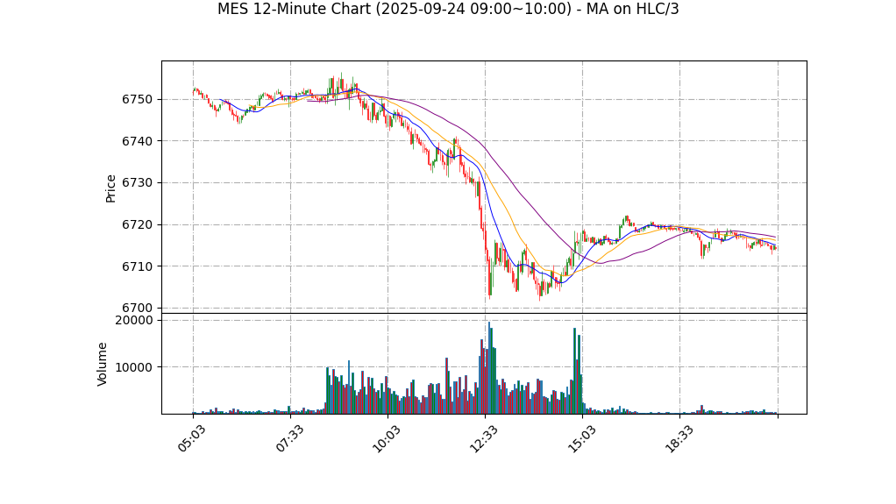Click the tall volume spike just before 15:03
Viewport: 896px width, 504px height.
575,371
